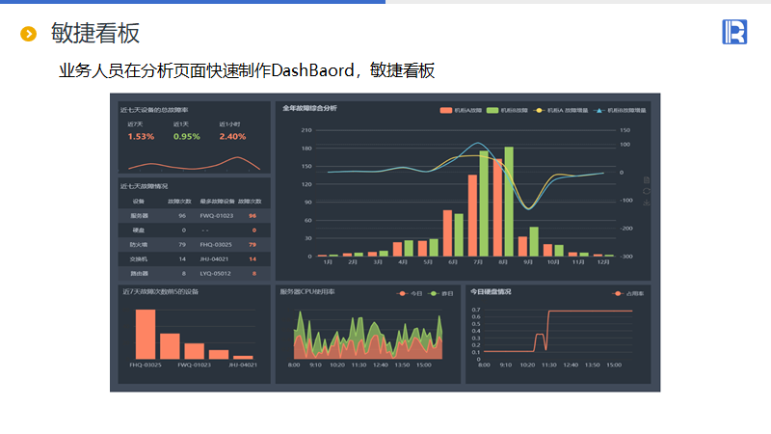Click the refresh icon on the annual chart

click(x=647, y=191)
